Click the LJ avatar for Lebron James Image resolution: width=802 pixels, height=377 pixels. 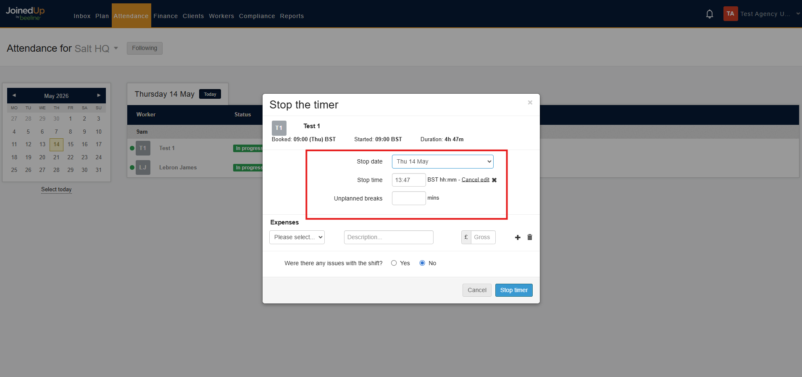143,167
